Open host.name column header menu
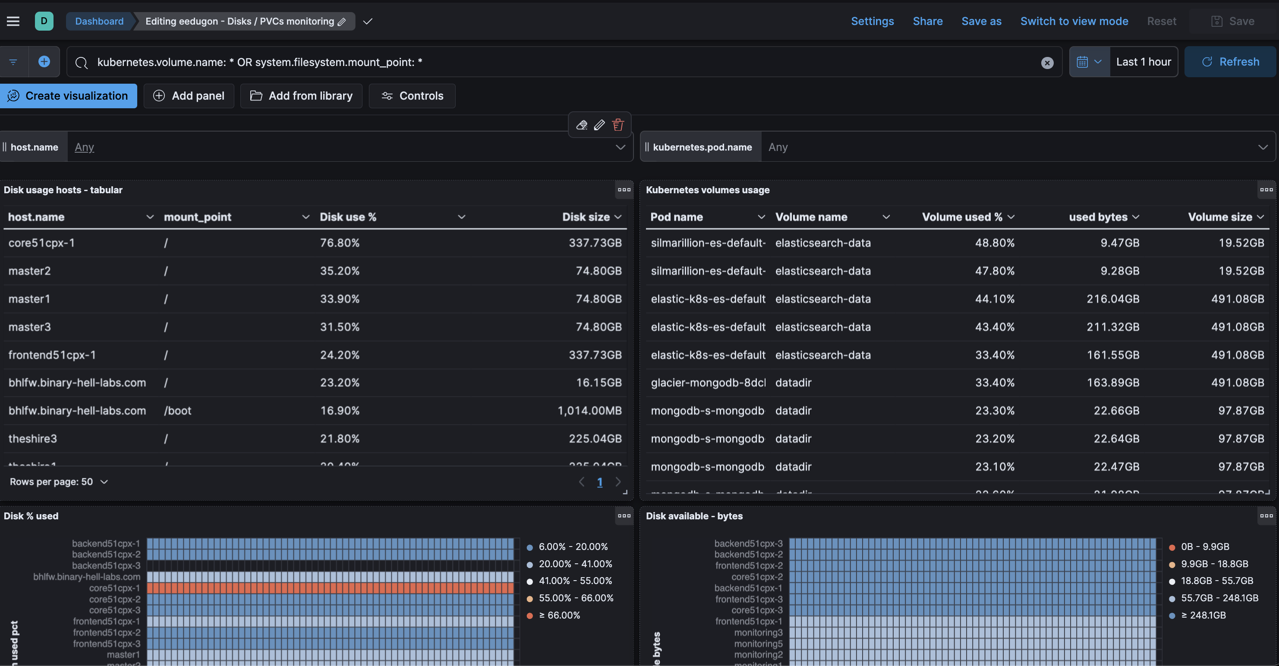The width and height of the screenshot is (1279, 666). coord(149,217)
